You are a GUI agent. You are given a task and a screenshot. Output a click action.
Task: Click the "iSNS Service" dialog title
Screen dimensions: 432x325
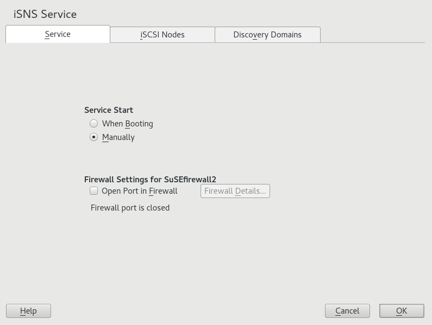point(45,14)
